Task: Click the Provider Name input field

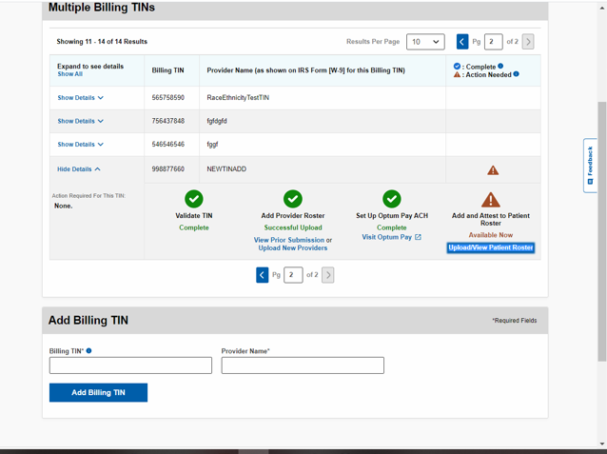Action: click(303, 365)
